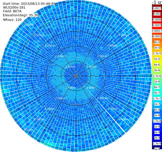Click the lower-left 2.00km ring label

pyautogui.click(x=60, y=98)
